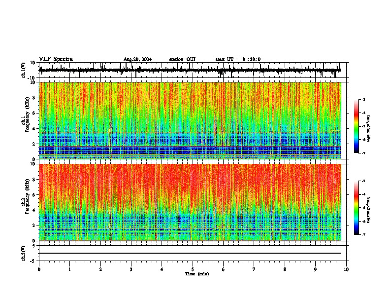Click the "1" tick on the Time axis
Screen dimensions: 390x302
point(69,269)
